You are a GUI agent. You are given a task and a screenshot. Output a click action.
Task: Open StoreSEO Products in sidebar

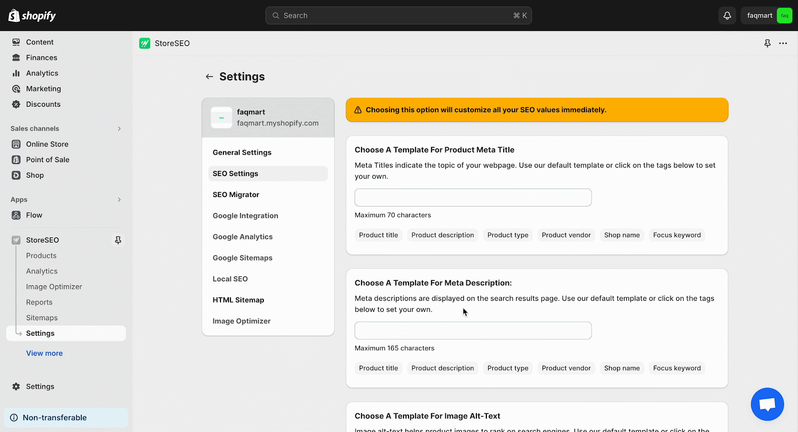tap(41, 255)
